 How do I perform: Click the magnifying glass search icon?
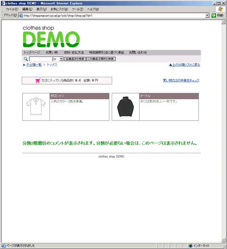(x=26, y=59)
